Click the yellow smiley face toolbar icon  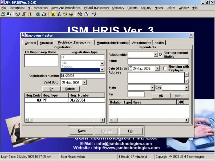click(53, 14)
